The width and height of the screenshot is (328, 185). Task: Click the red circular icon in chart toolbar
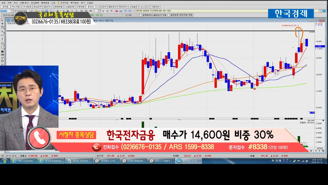coord(117,11)
